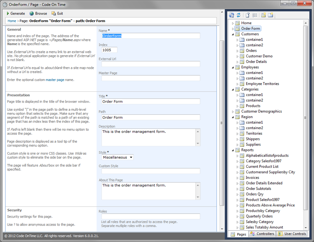Click the Index field showing 1005
Screen dimensions: 314x242
[x=109, y=50]
